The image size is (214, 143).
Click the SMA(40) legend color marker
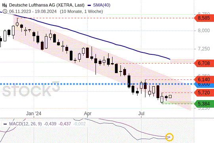pos(89,6)
